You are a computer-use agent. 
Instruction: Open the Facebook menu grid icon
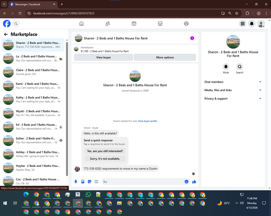[243, 24]
